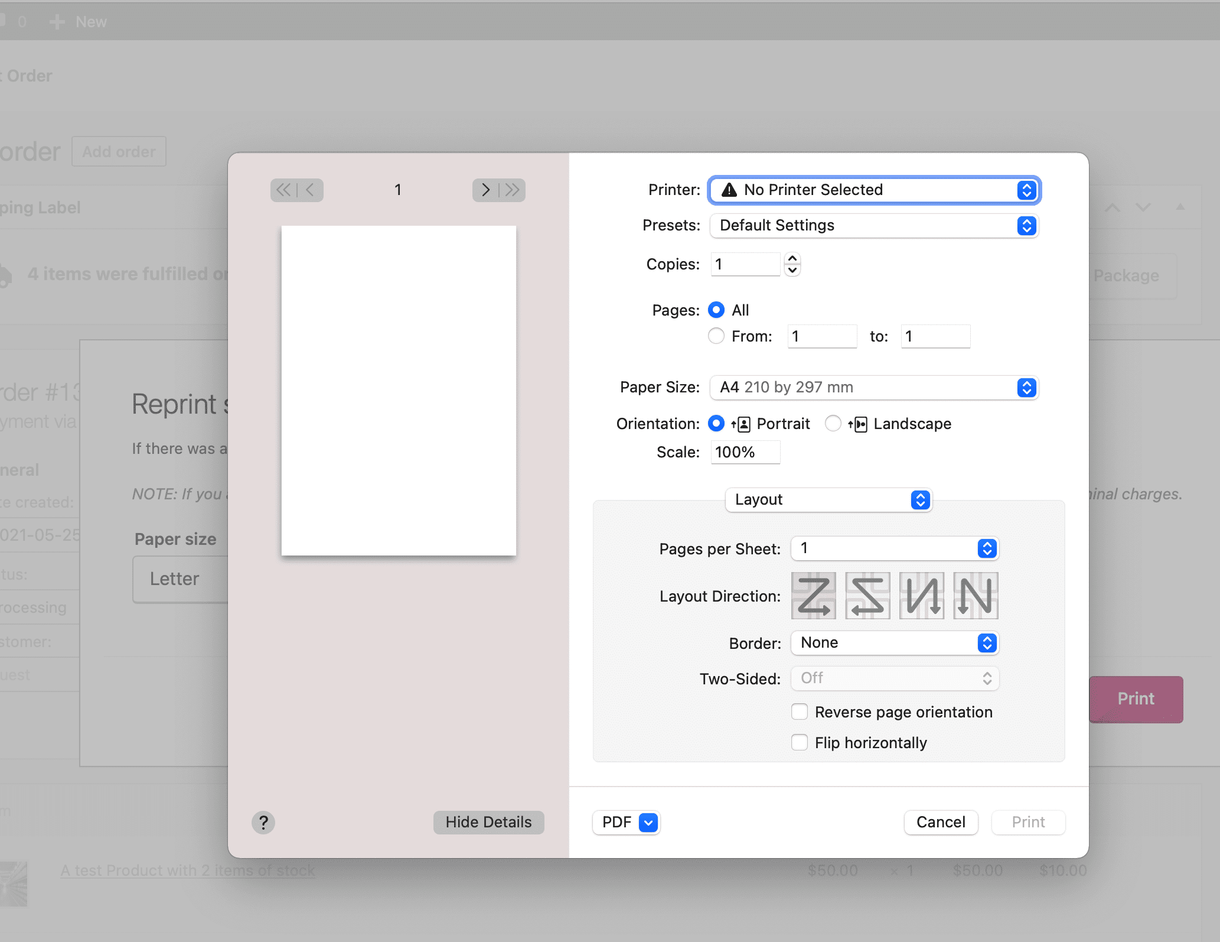
Task: Open the Border dropdown
Action: point(895,643)
